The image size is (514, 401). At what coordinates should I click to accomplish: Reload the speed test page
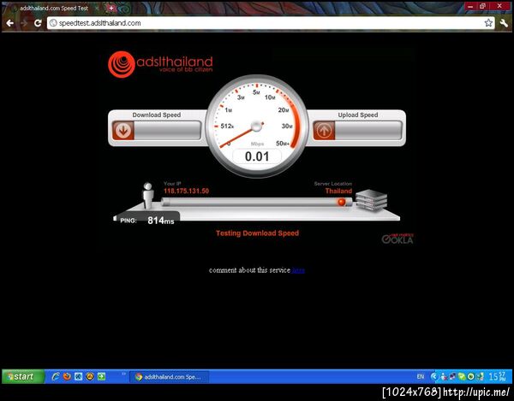(x=38, y=23)
